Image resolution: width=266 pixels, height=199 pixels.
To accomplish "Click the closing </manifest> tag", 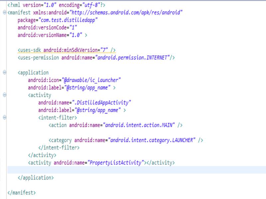I will (x=22, y=193).
